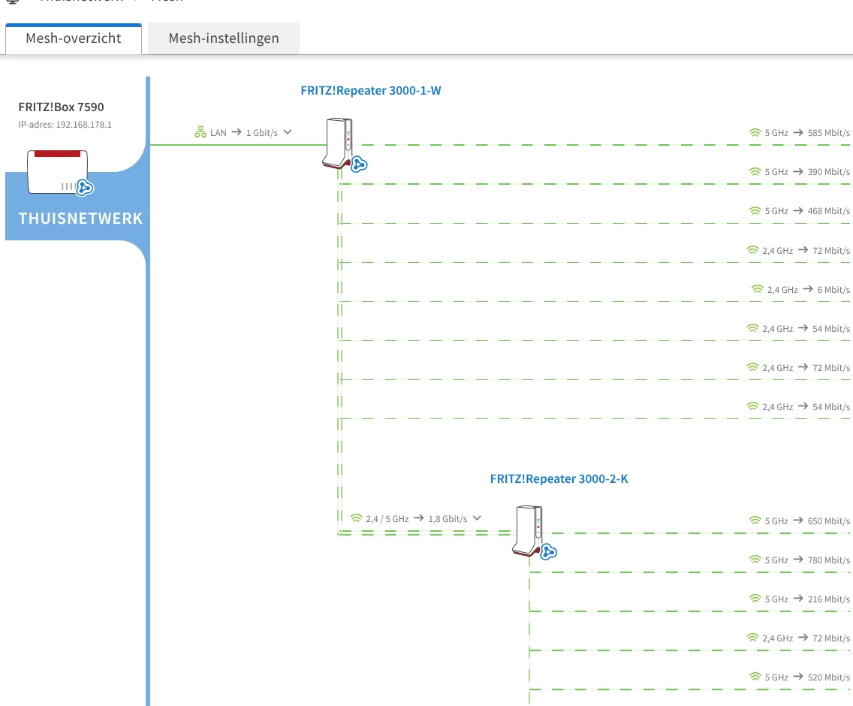Click the 520 Mbit/s speed value
The width and height of the screenshot is (853, 706).
[x=828, y=677]
